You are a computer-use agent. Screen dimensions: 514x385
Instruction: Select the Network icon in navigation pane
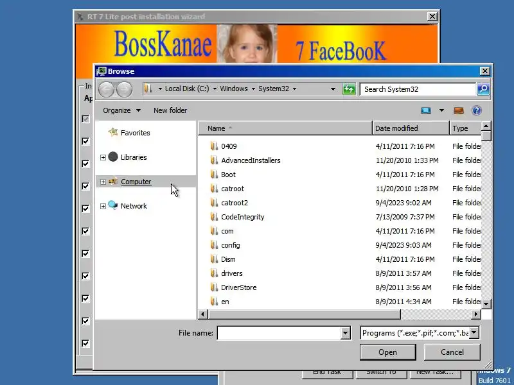pos(113,205)
